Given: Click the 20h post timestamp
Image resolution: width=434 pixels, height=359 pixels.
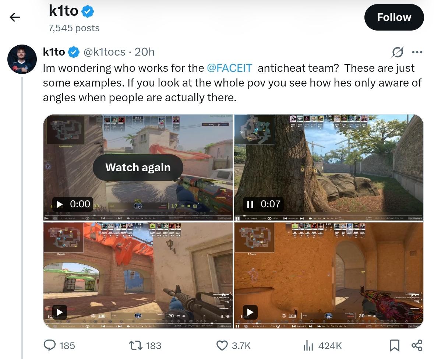Looking at the screenshot, I should point(144,52).
